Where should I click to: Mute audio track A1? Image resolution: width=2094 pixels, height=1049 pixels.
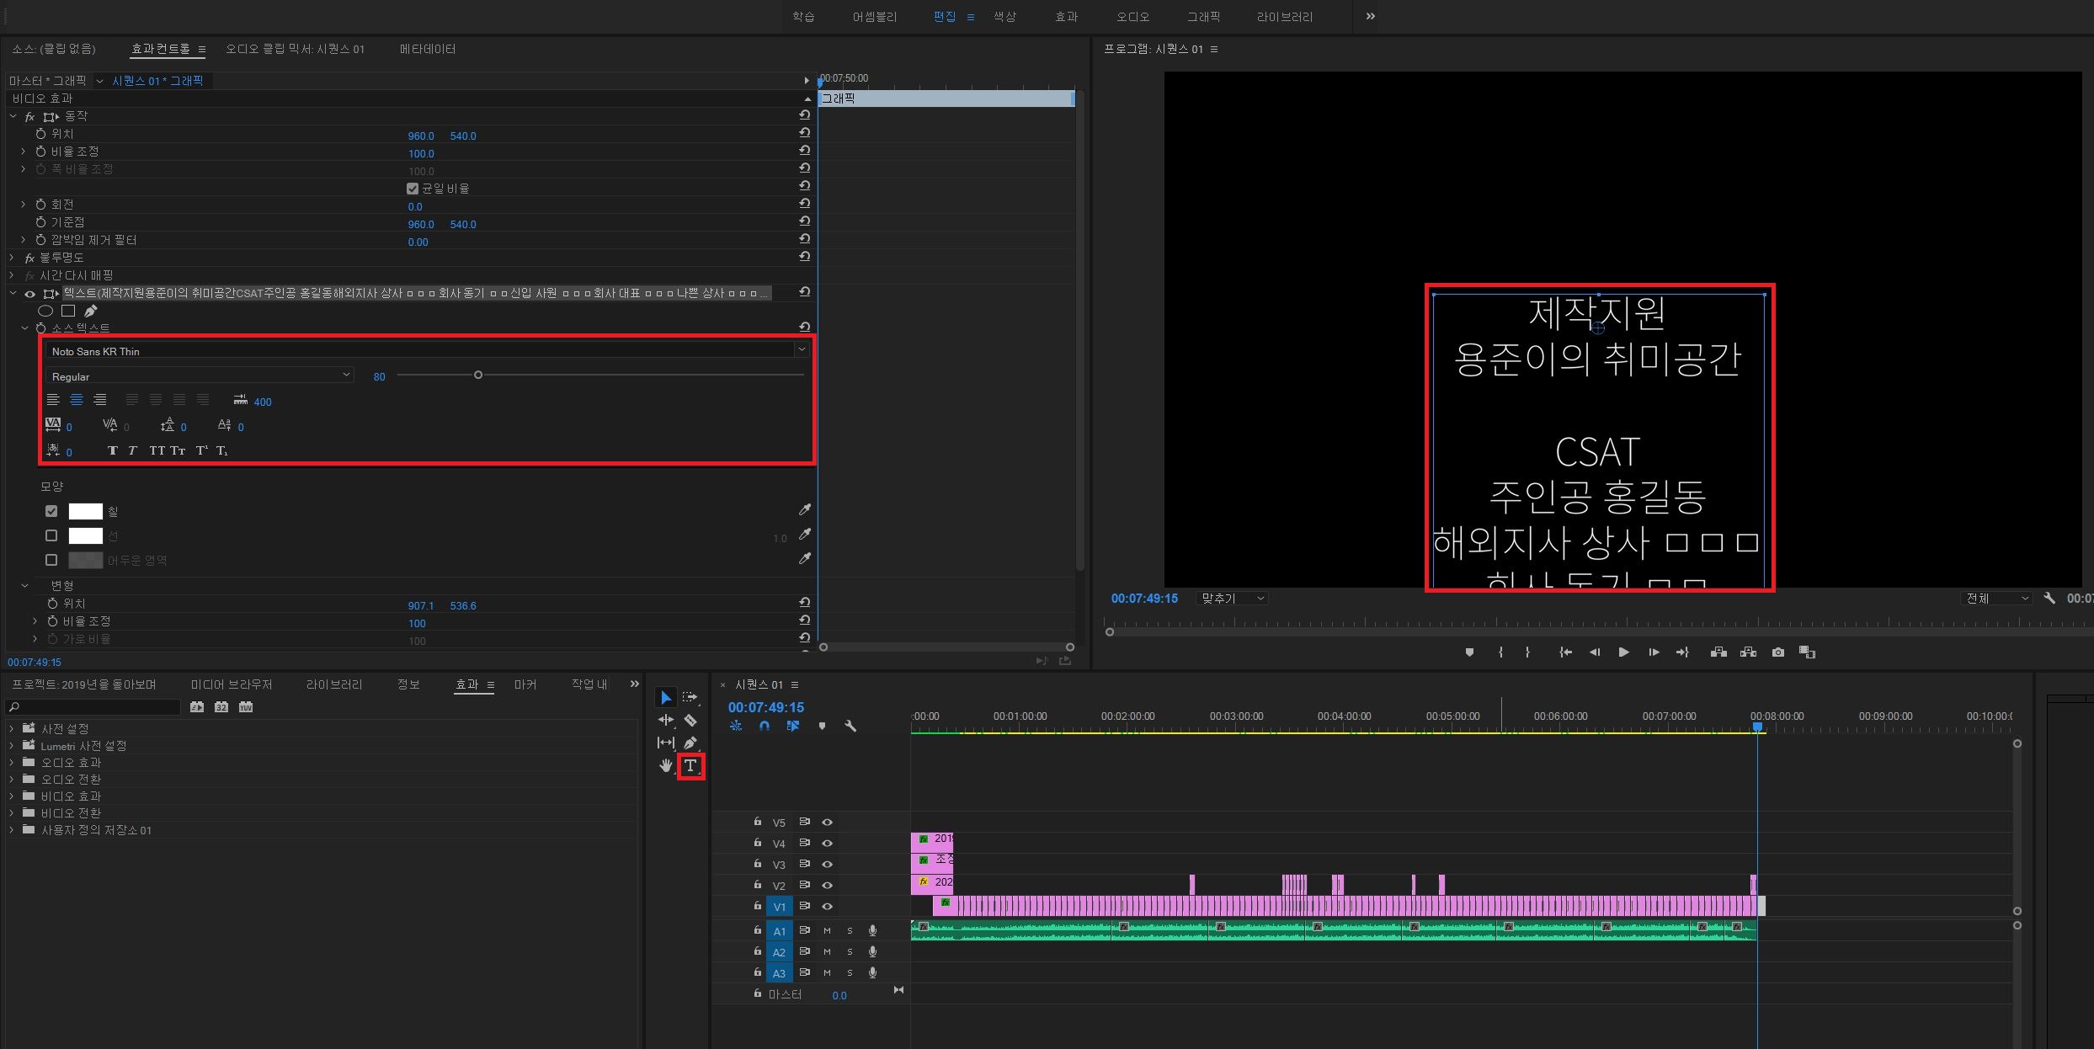[827, 930]
